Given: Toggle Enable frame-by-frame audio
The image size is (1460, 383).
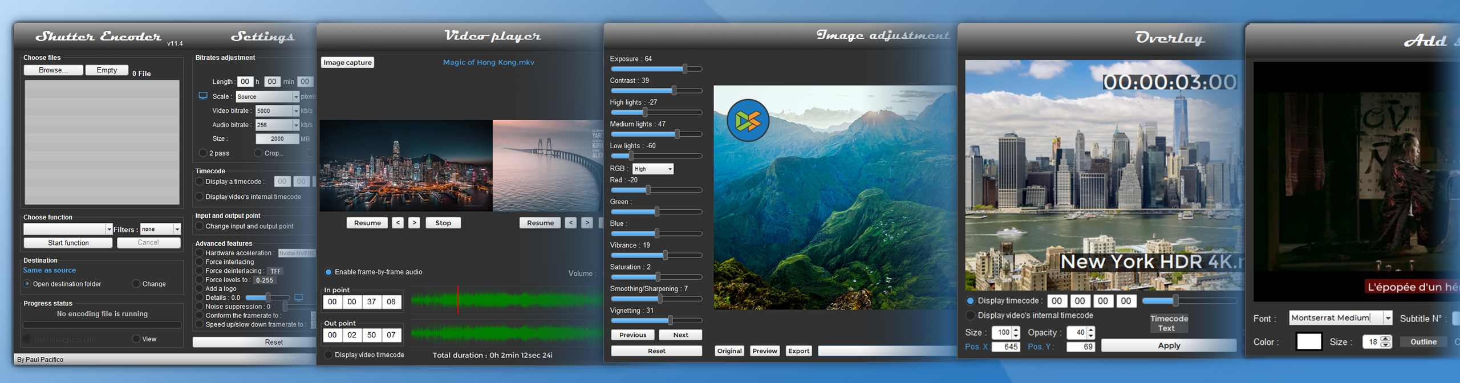Looking at the screenshot, I should click(x=328, y=272).
